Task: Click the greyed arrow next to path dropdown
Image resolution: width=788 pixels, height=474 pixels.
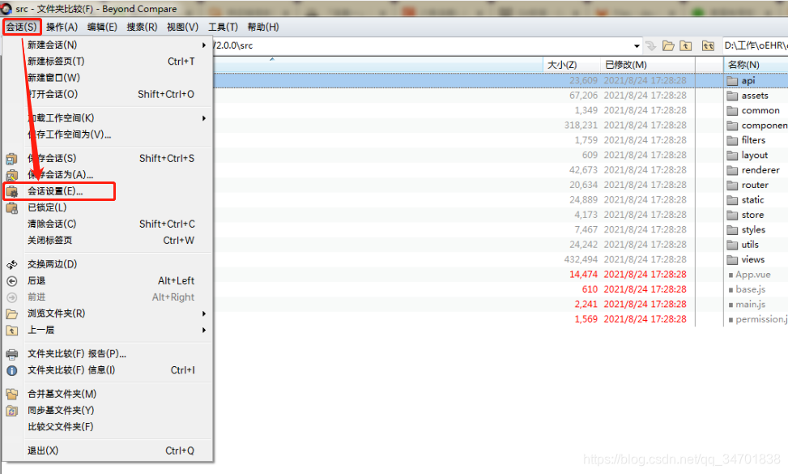Action: 651,45
